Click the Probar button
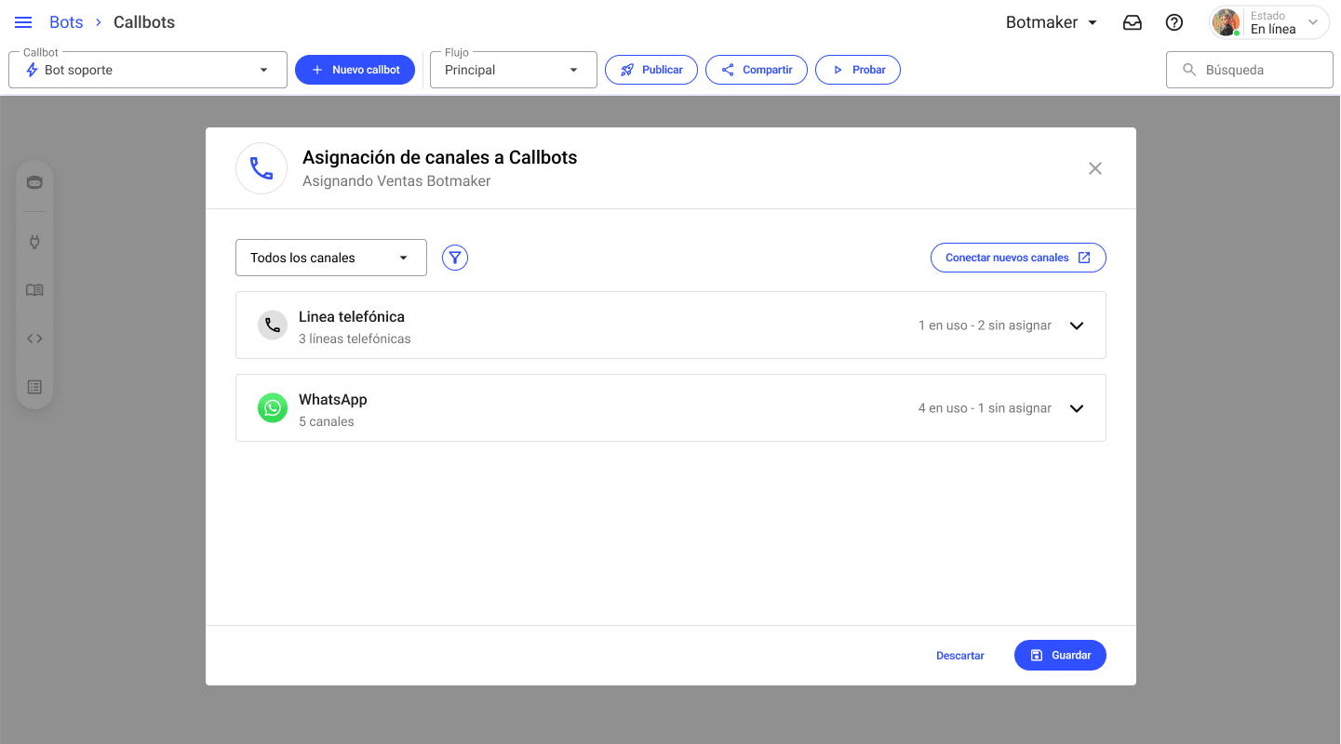 tap(858, 70)
